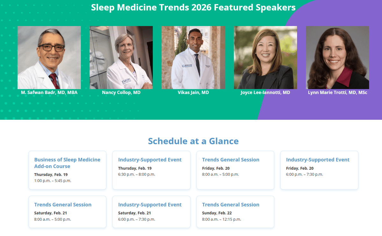Click M. Safwan Badr's speaker photo
Screen dimensions: 382x236
pos(49,57)
